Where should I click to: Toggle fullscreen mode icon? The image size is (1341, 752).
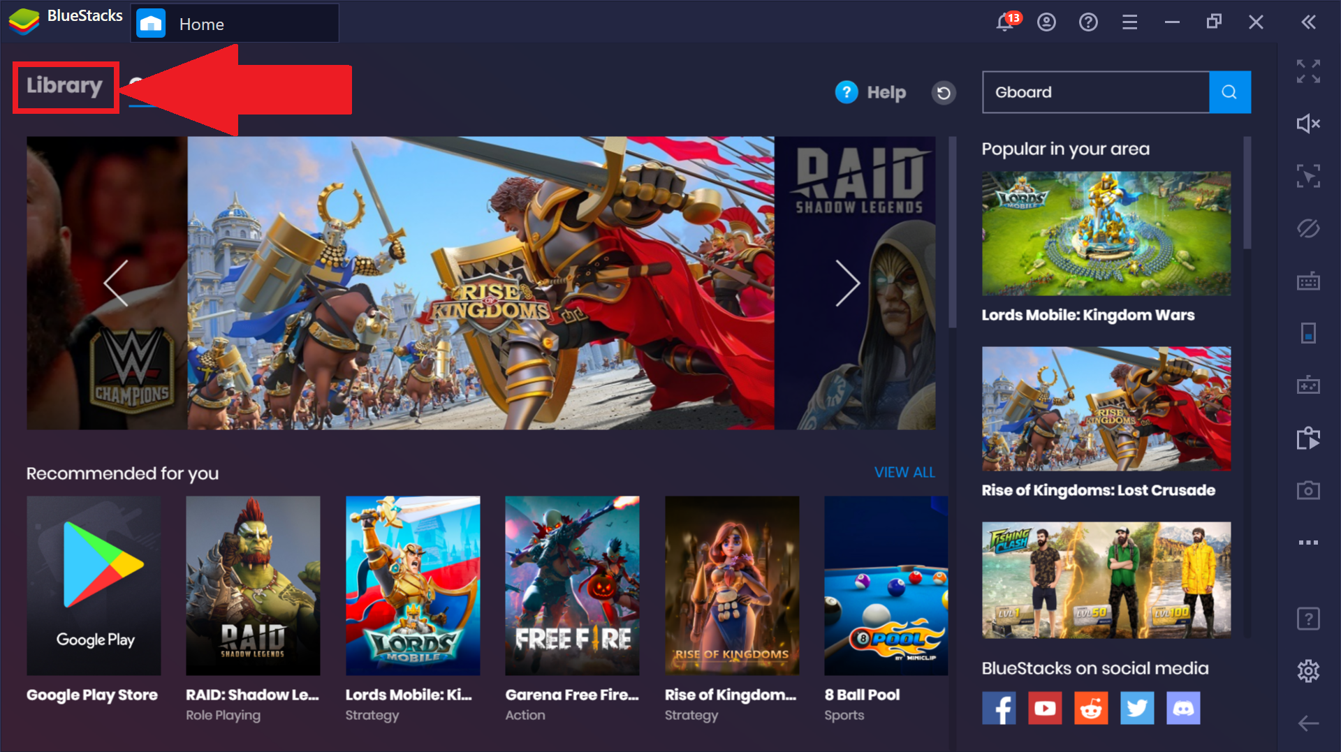[1308, 71]
